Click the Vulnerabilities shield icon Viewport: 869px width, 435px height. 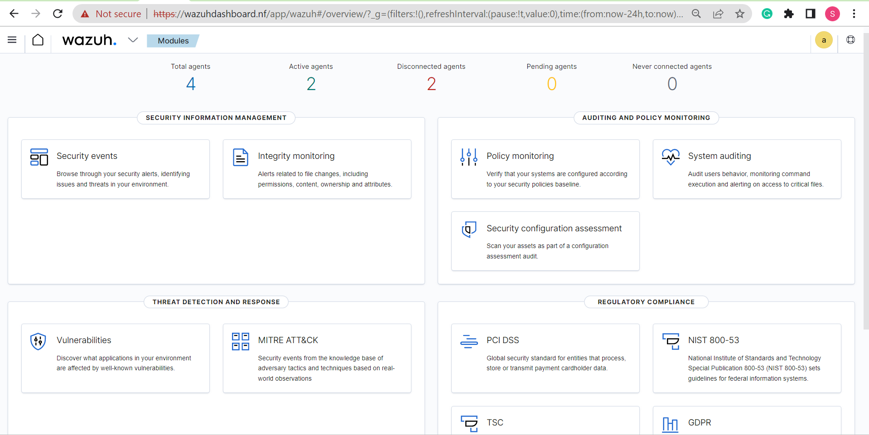click(x=38, y=341)
